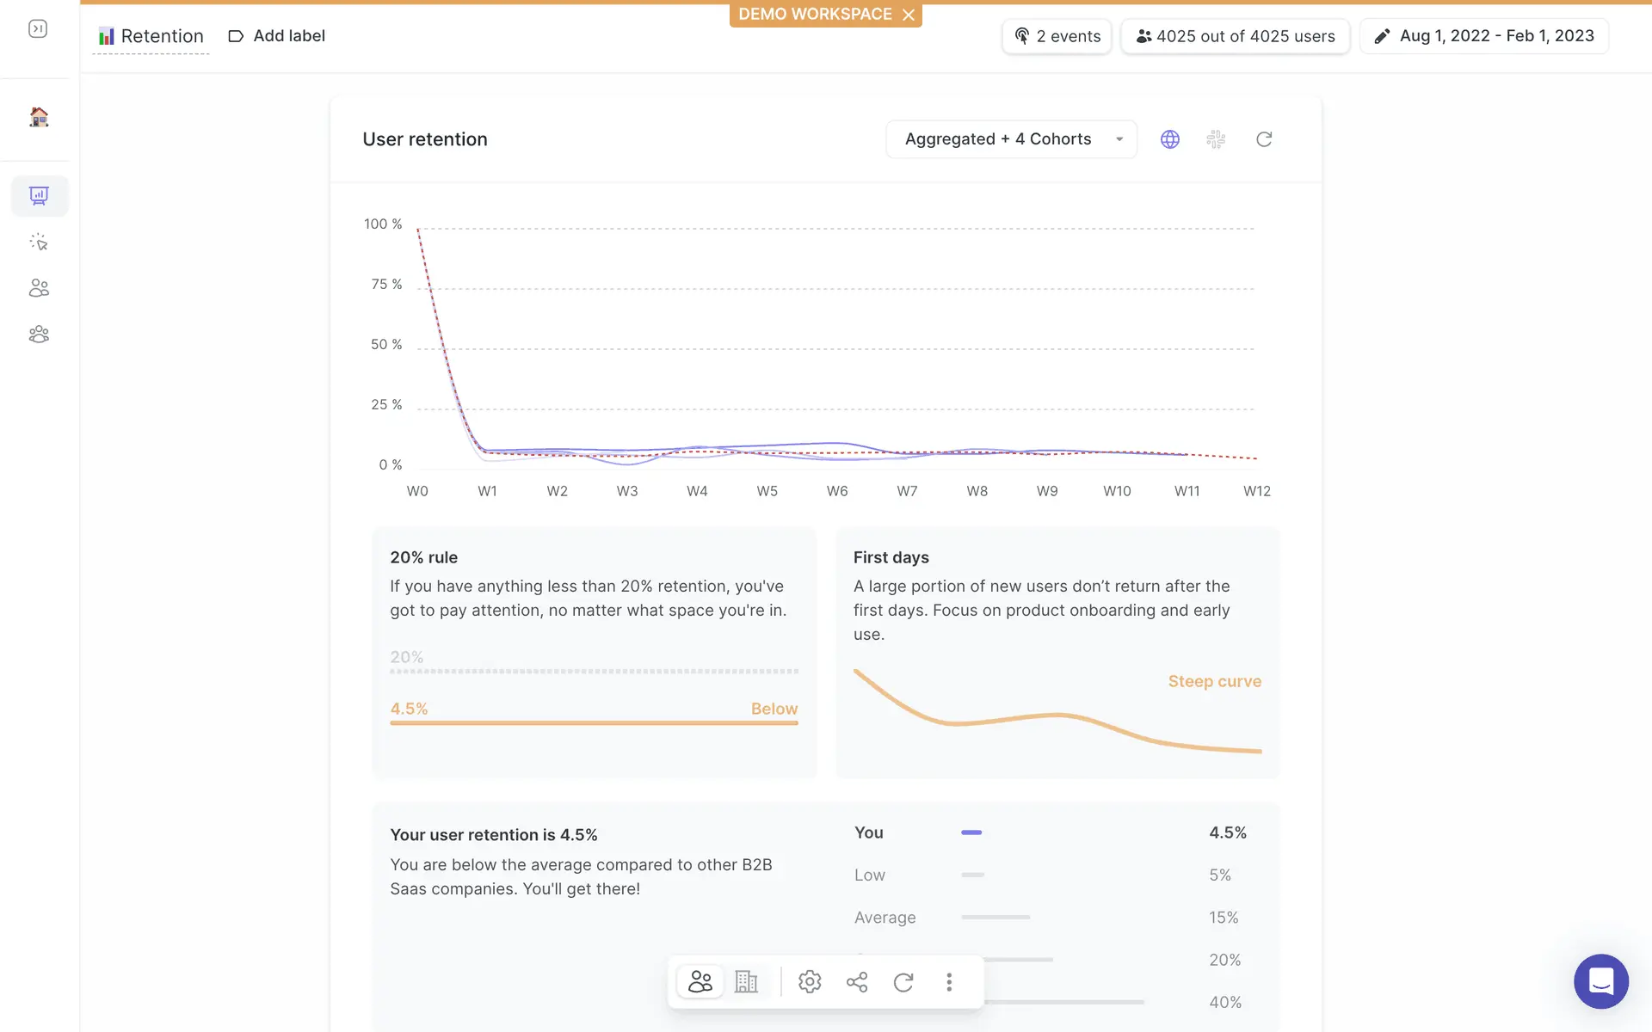
Task: Click the Slack icon in User retention
Action: [1216, 139]
